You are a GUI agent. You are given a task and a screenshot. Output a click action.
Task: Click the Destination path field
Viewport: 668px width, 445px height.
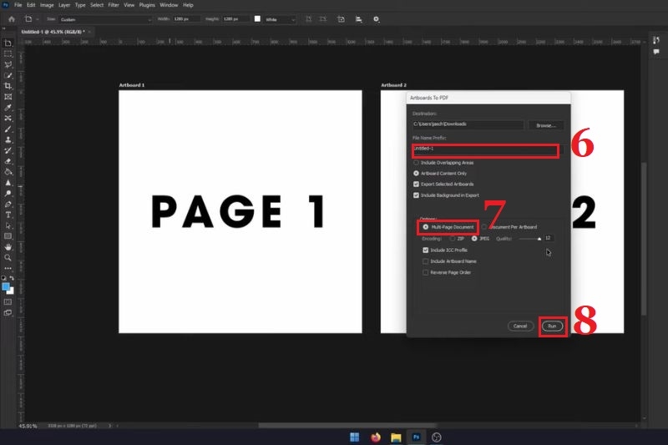(468, 124)
